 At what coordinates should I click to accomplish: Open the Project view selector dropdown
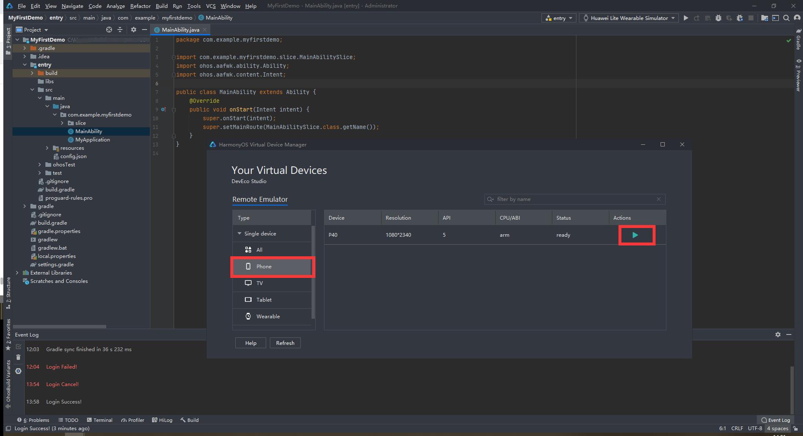[x=32, y=30]
